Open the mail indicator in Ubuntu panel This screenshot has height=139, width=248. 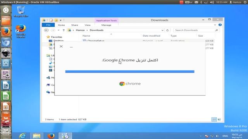(x=196, y=2)
